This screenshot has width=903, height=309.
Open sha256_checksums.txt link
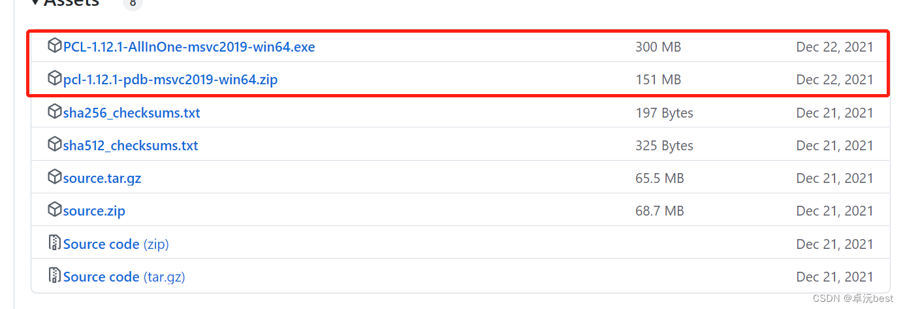click(x=132, y=113)
